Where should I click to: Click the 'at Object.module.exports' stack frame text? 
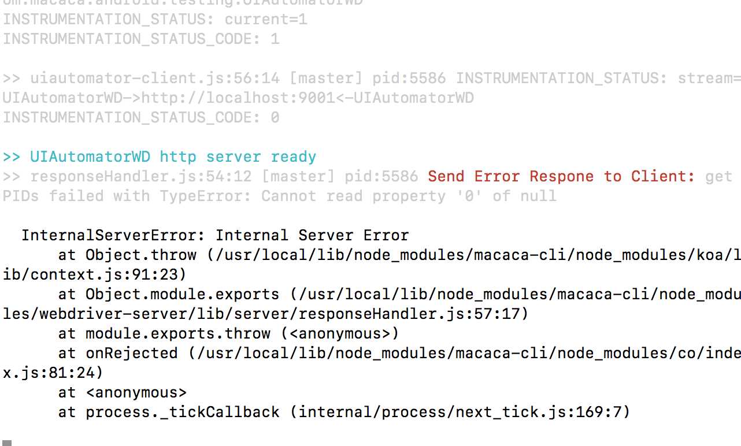pos(169,294)
